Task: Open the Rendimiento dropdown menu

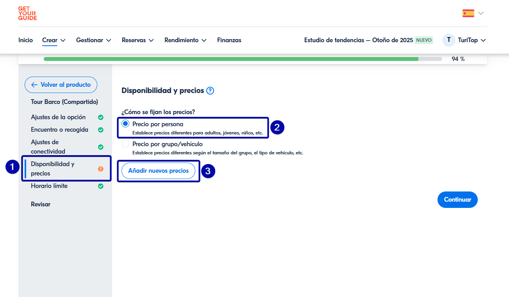Action: coord(185,40)
